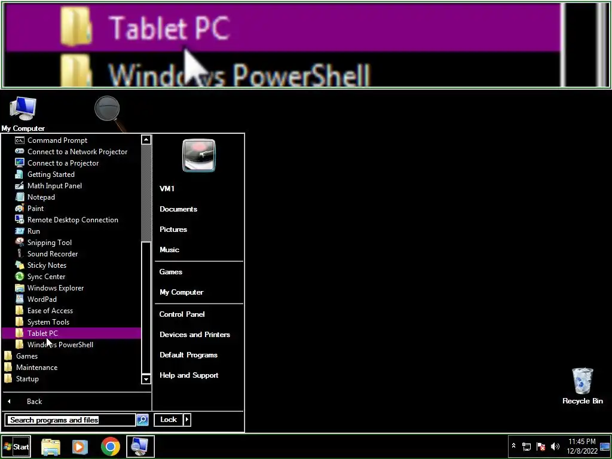Open shutdown options arrow beside Lock
Viewport: 612px width, 459px height.
pyautogui.click(x=187, y=420)
